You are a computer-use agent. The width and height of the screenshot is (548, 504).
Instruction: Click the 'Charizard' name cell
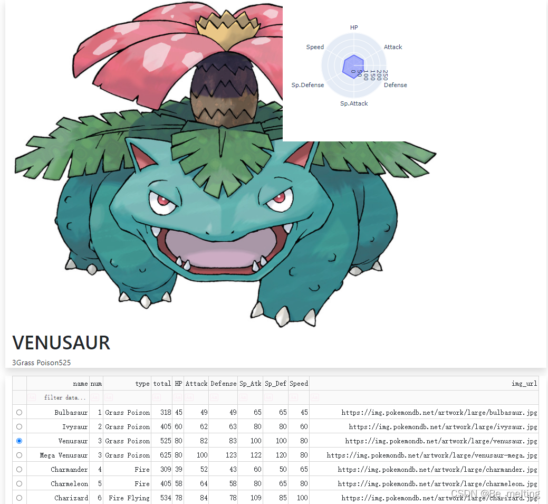click(x=58, y=498)
